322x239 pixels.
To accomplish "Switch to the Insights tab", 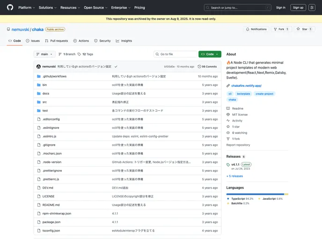I will coord(124,41).
